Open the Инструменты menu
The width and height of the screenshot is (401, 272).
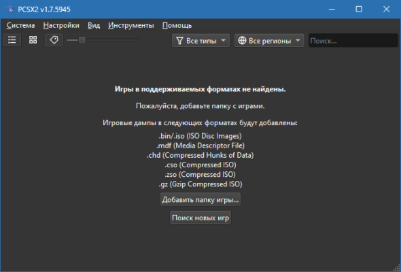tap(131, 26)
